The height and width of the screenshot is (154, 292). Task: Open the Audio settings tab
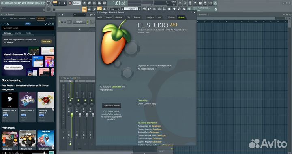pos(109,17)
